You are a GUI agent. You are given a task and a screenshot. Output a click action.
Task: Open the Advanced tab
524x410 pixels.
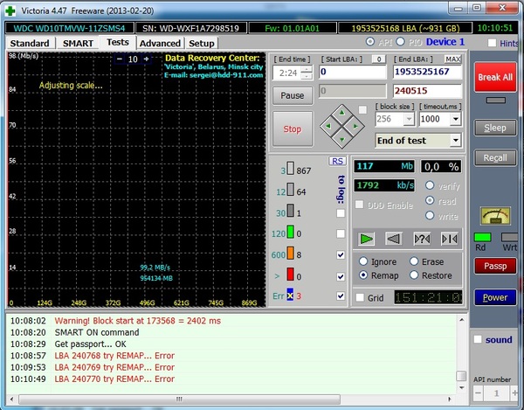[160, 43]
